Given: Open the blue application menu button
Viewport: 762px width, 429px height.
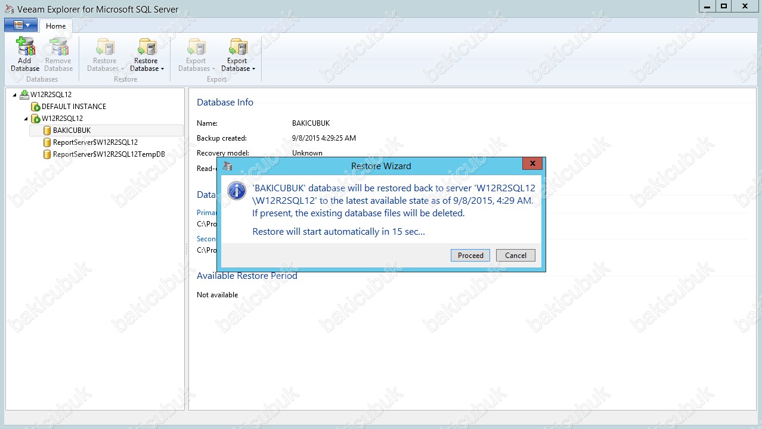Looking at the screenshot, I should click(x=21, y=25).
